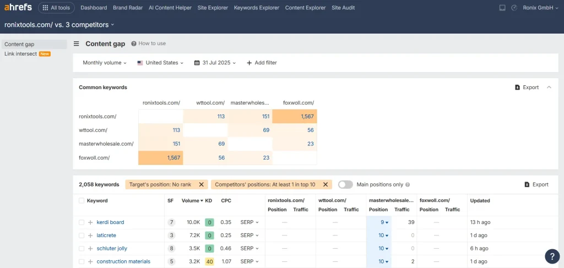Sort by CPC column

226,201
